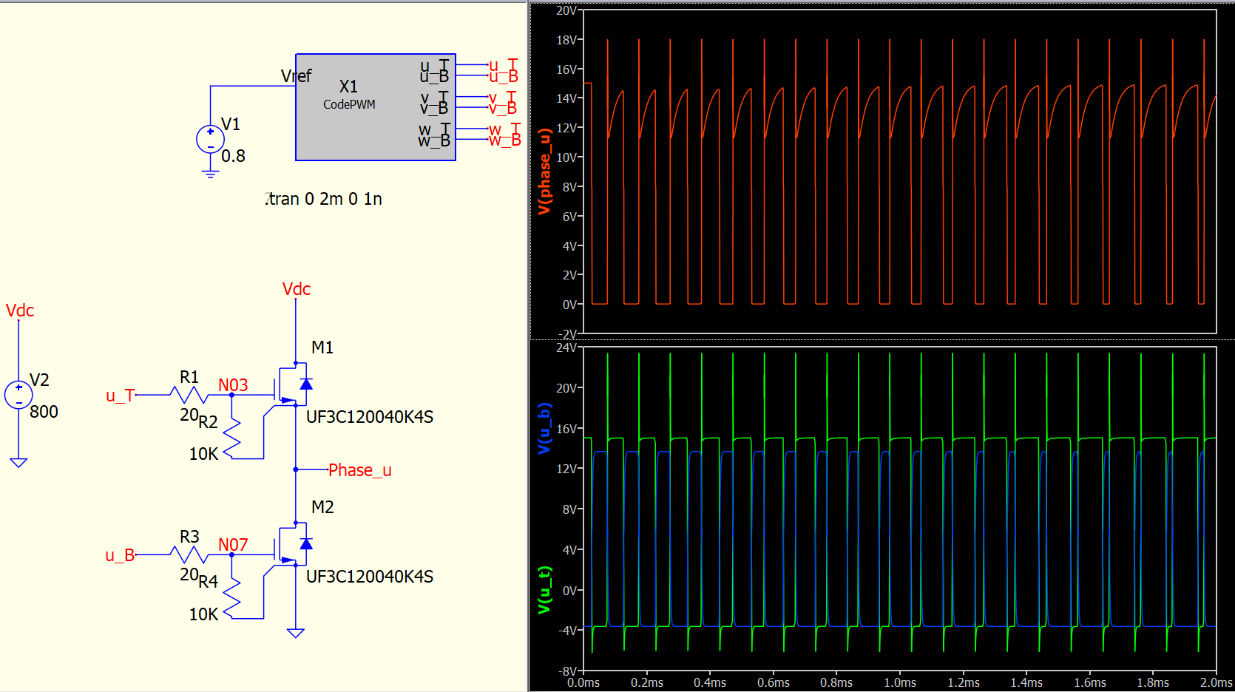Click the V(phase_u) trace label
The image size is (1235, 692).
point(545,172)
